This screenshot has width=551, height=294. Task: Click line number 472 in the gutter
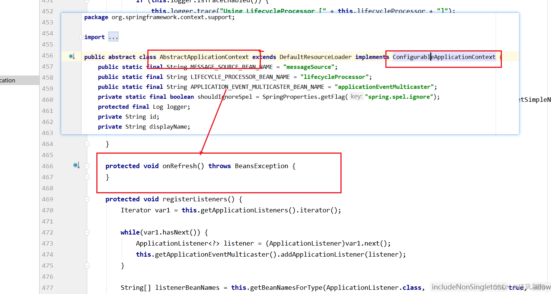point(48,232)
